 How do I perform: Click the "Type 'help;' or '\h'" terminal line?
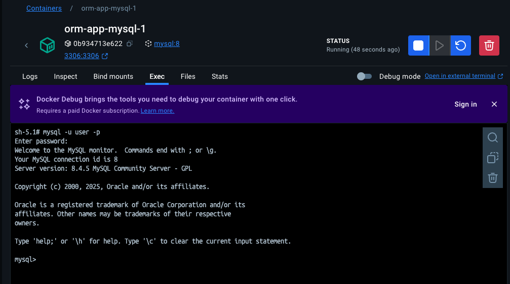pos(152,241)
